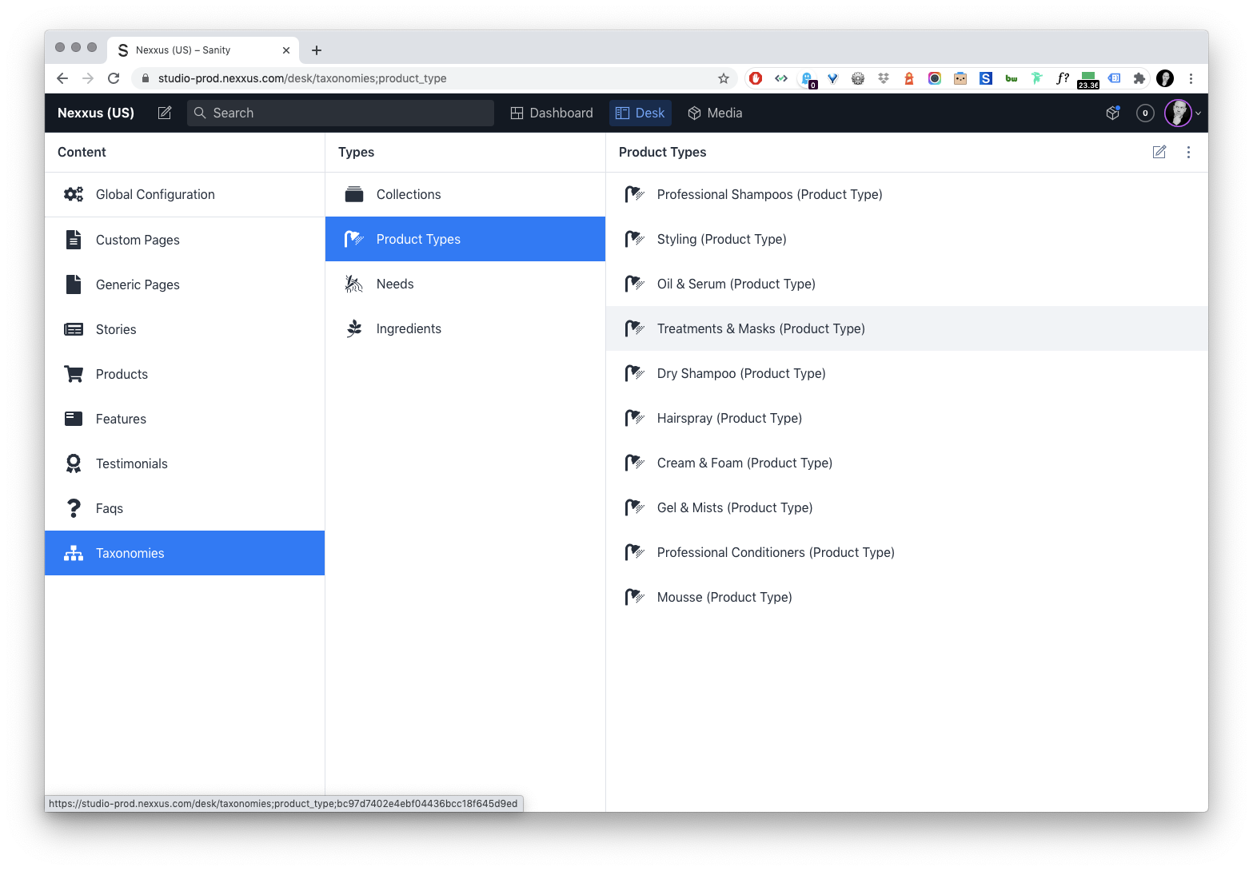Open the Media tab

point(715,113)
